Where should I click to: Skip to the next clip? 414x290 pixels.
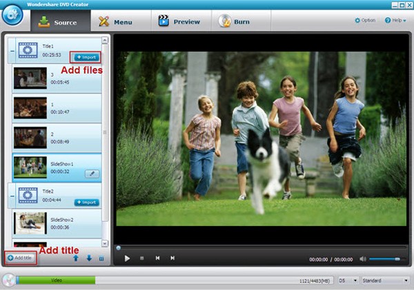172,258
